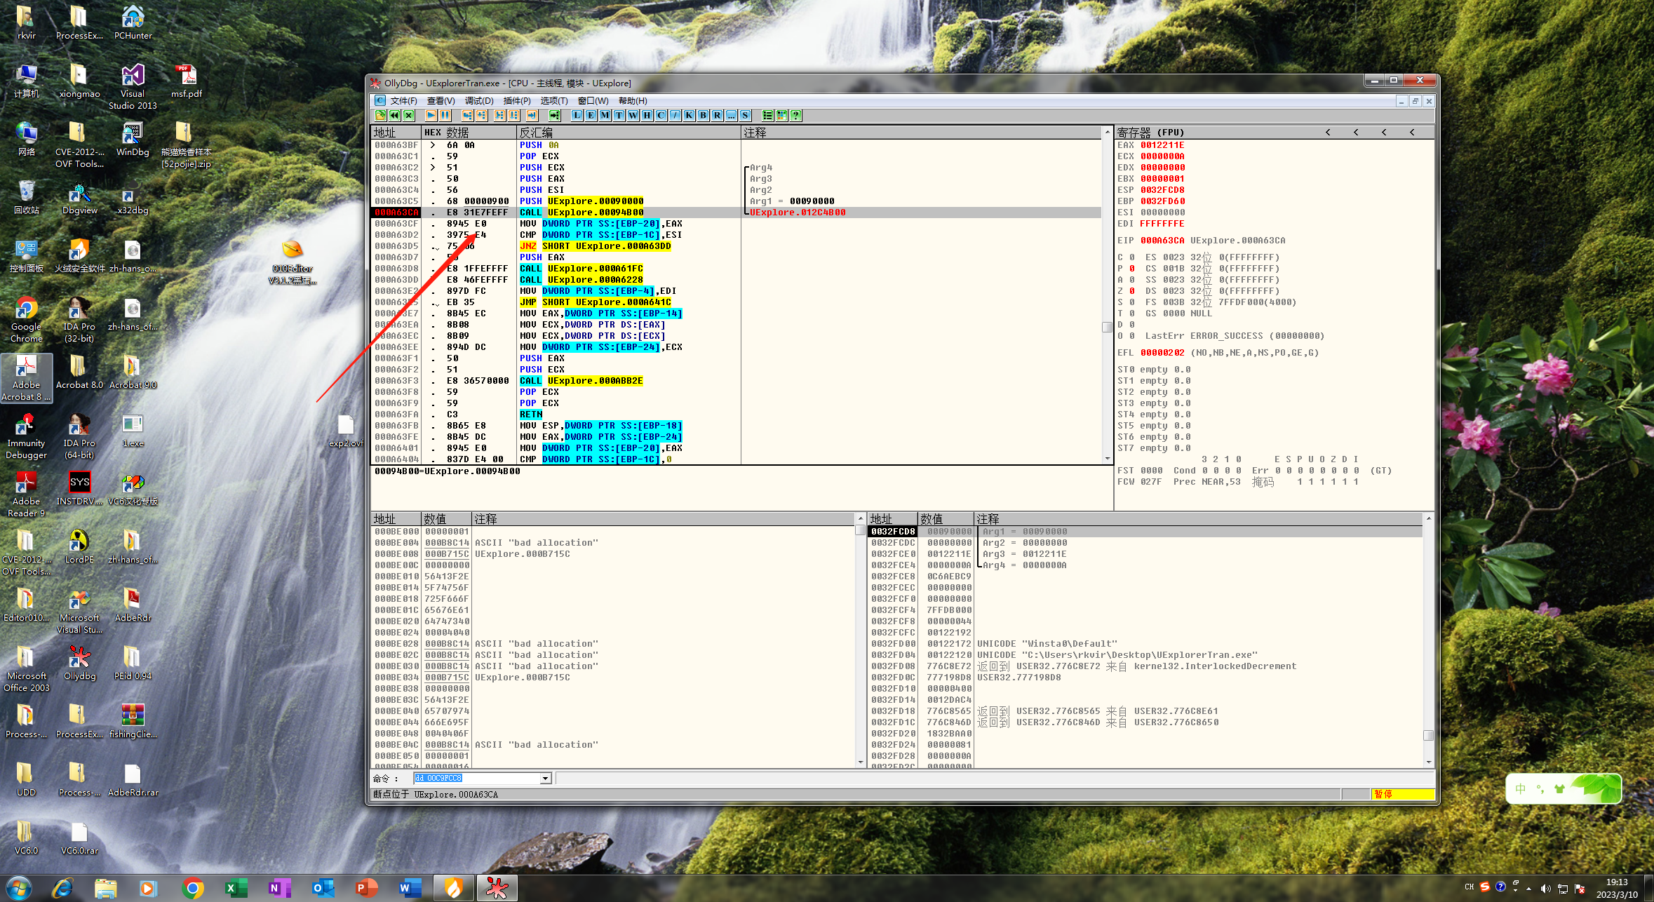Image resolution: width=1654 pixels, height=902 pixels.
Task: Toggle the 中 input language indicator
Action: [x=1520, y=788]
